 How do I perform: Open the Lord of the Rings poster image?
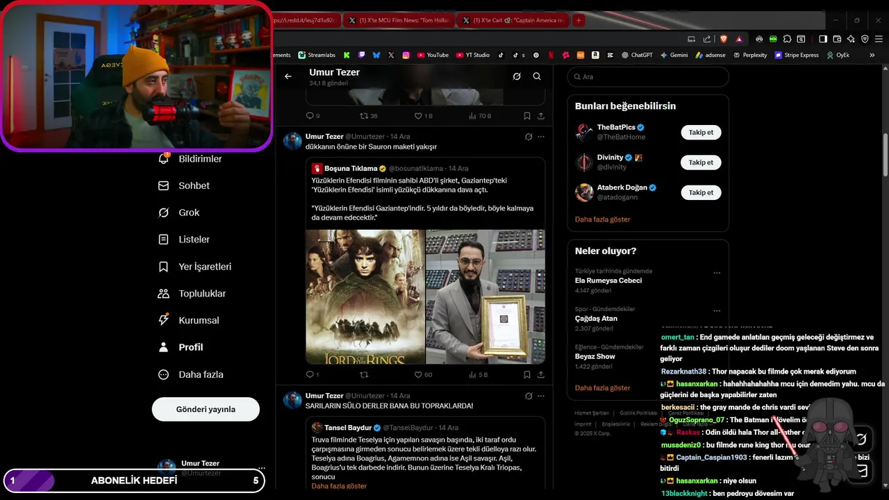365,297
